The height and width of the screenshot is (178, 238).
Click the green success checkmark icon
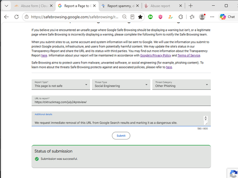tap(37, 159)
